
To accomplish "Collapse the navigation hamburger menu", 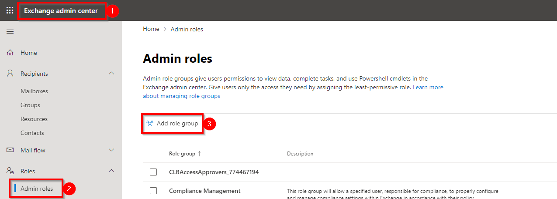I will [x=10, y=31].
